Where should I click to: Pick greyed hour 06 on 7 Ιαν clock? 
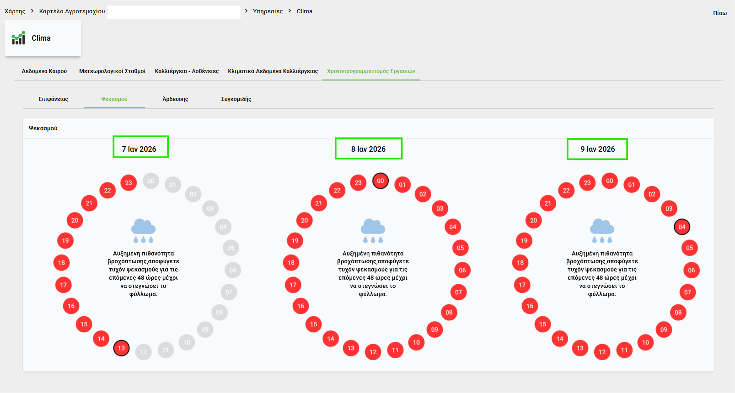click(233, 270)
